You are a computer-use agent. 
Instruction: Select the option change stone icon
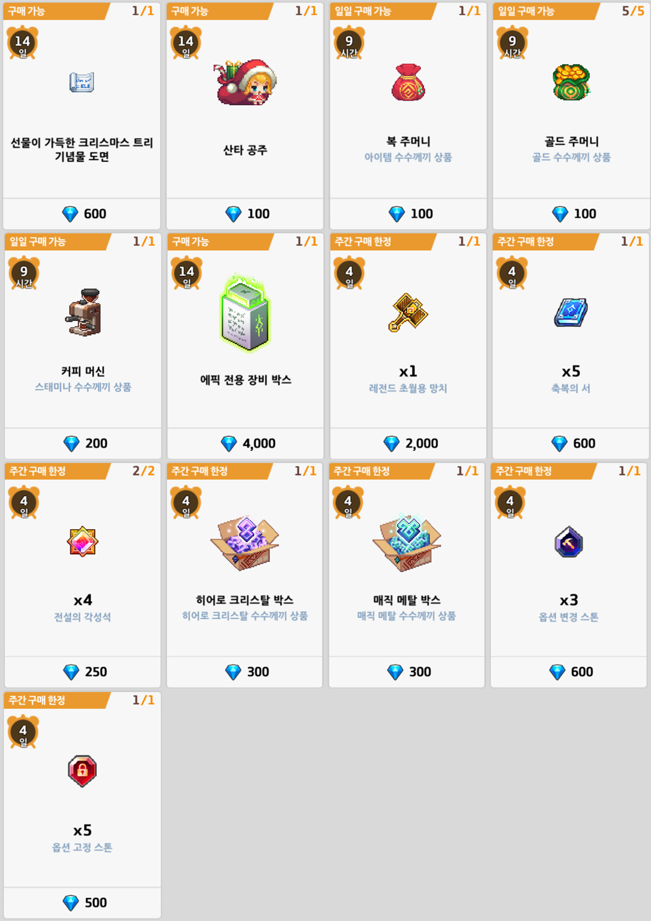(x=569, y=542)
